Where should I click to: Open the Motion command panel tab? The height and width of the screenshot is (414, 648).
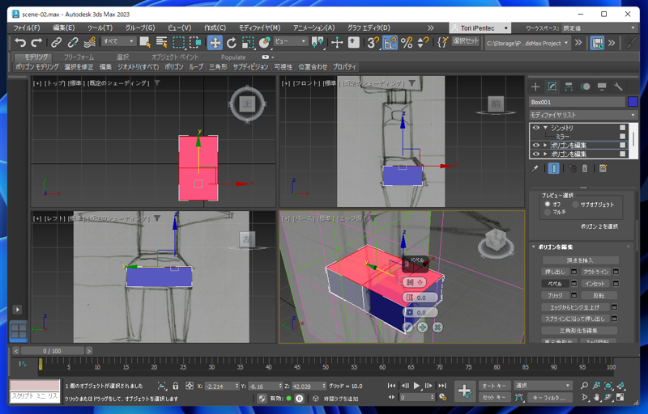point(585,87)
